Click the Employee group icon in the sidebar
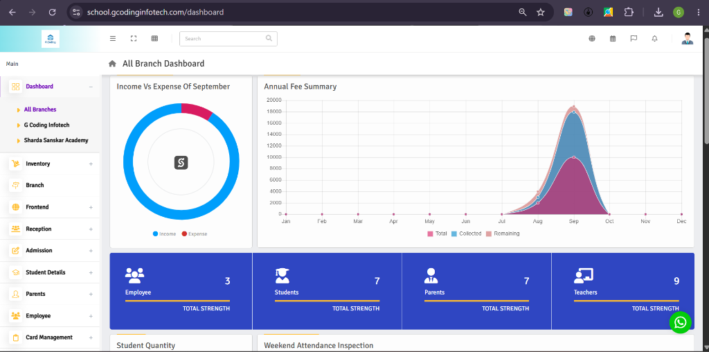The height and width of the screenshot is (352, 709). [15, 316]
